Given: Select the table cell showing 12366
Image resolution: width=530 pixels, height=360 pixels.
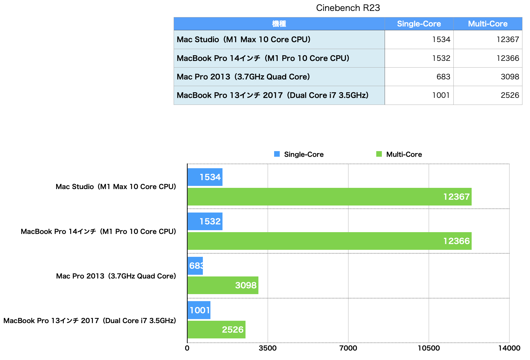Looking at the screenshot, I should (488, 58).
